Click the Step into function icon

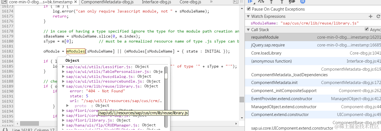(271, 1)
